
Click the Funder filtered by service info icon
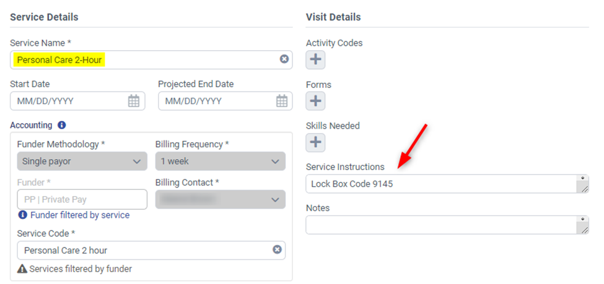22,215
